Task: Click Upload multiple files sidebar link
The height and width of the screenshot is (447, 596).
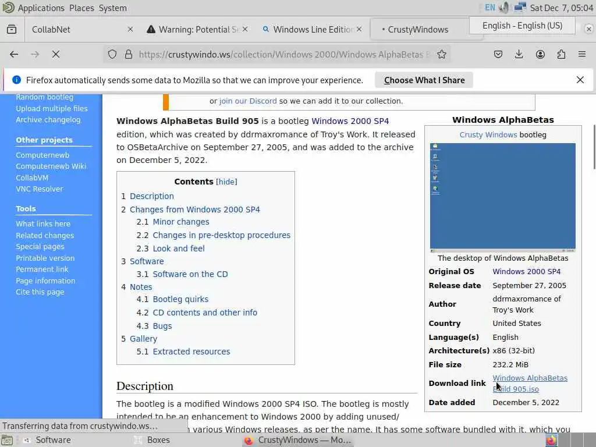Action: [x=52, y=109]
